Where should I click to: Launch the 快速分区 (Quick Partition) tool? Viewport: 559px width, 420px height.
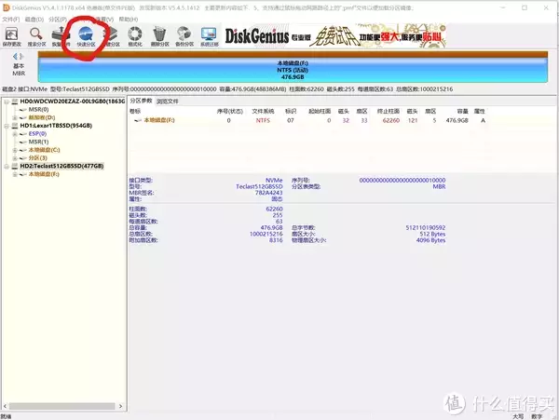point(86,34)
